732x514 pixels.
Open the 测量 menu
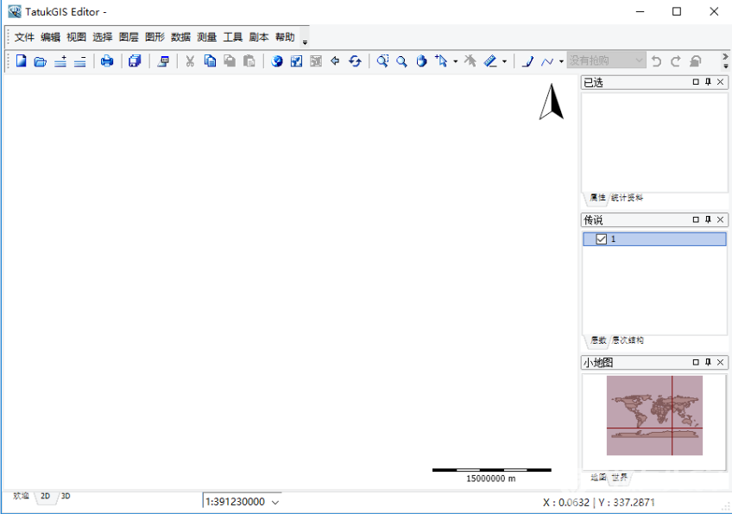click(207, 37)
